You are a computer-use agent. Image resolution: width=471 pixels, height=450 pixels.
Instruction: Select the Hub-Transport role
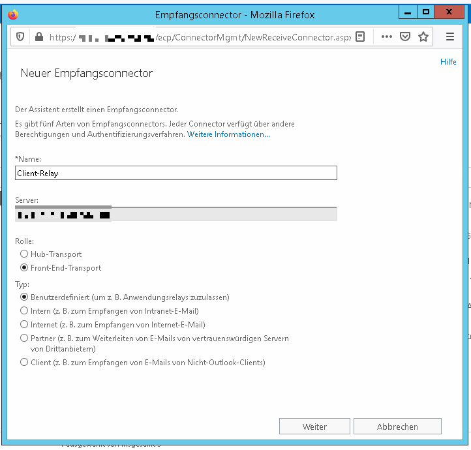[x=24, y=254]
